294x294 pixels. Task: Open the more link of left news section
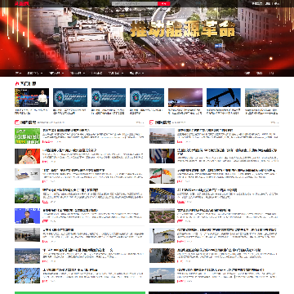click(x=140, y=122)
